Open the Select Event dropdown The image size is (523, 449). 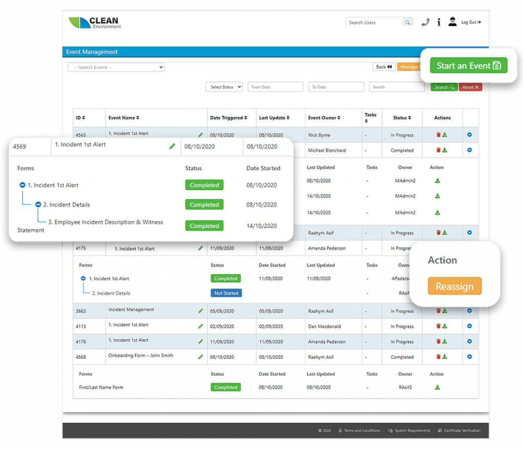click(x=116, y=67)
